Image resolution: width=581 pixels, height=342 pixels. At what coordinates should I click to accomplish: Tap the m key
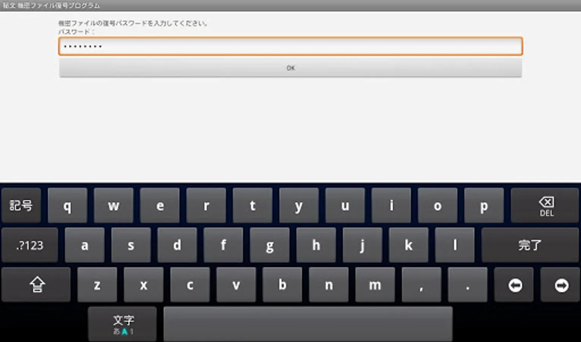tap(375, 285)
